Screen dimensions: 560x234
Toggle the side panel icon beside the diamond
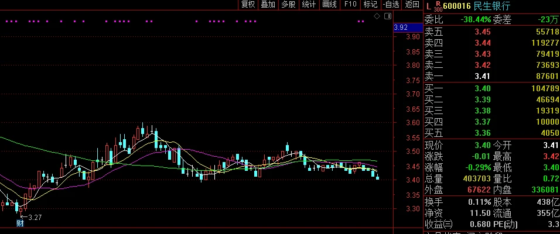388,16
